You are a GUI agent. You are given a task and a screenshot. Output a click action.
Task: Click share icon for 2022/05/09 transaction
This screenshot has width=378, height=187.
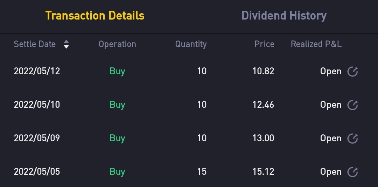pos(352,139)
